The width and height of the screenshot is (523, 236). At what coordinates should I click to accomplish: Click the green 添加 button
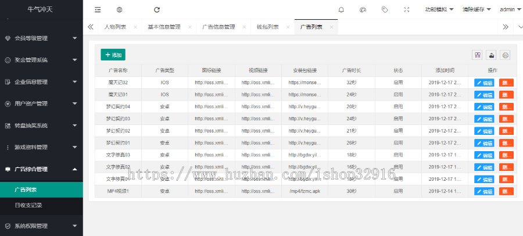pyautogui.click(x=113, y=55)
